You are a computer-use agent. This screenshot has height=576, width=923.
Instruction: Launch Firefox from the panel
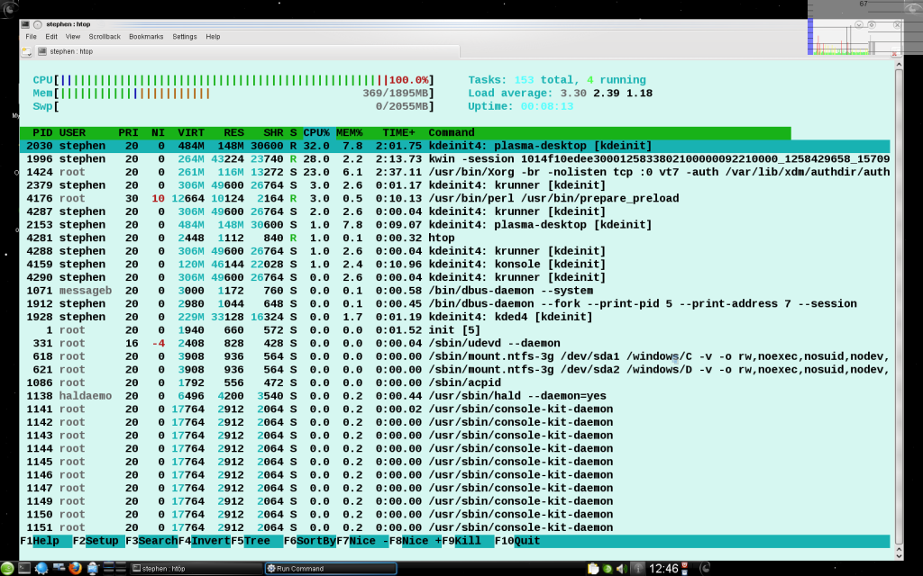(75, 569)
